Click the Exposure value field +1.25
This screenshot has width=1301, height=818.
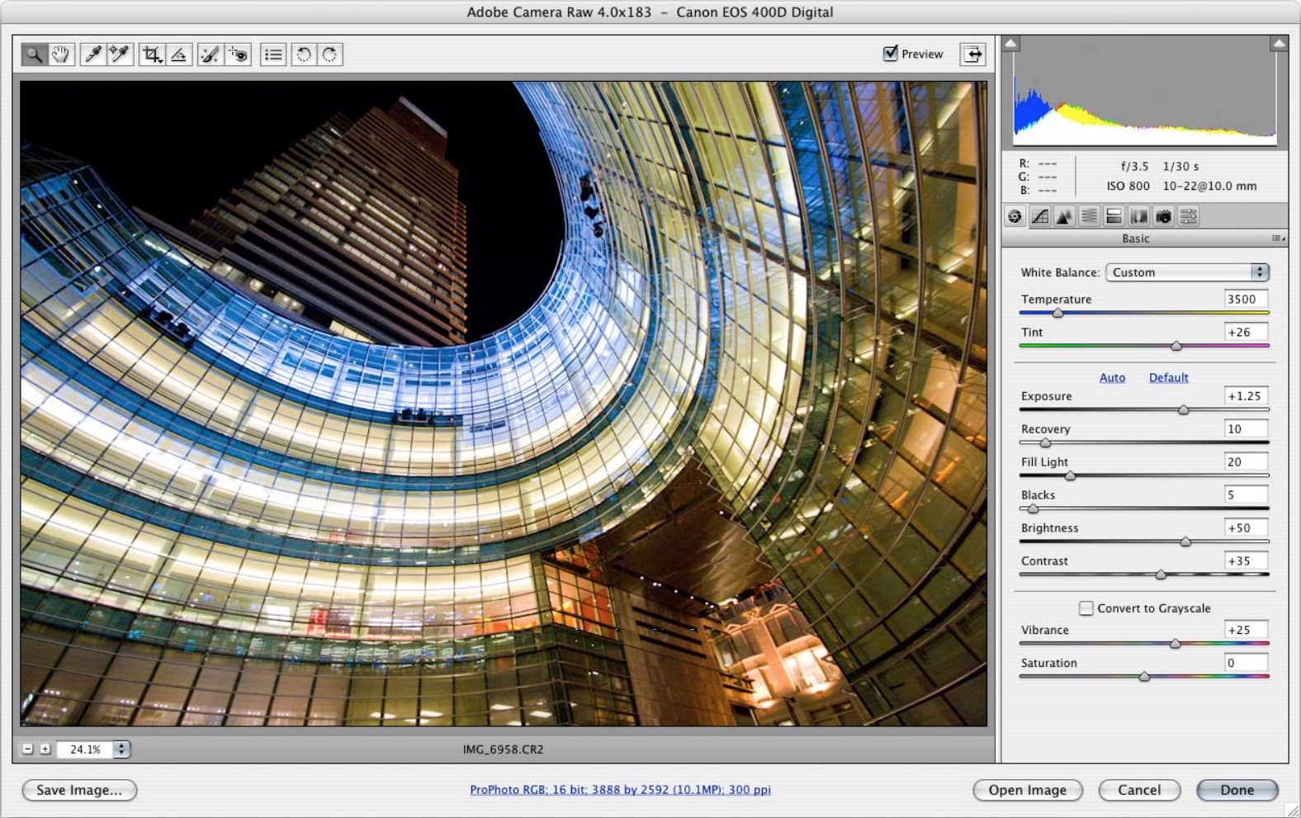(x=1246, y=396)
